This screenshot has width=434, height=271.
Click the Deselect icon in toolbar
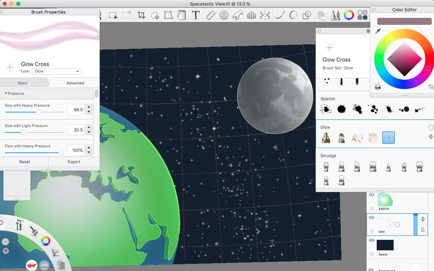(x=127, y=15)
